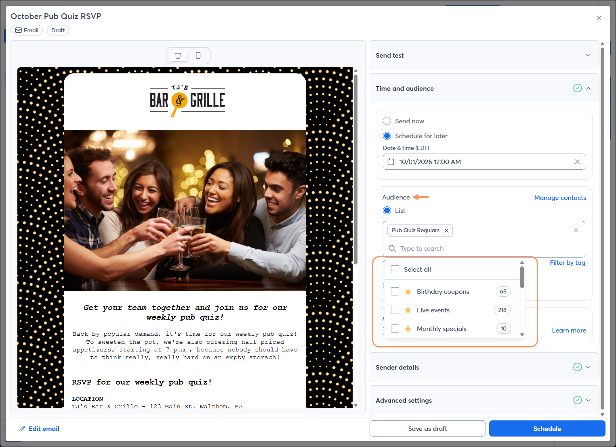The image size is (616, 447).
Task: Click the Email type badge
Action: pyautogui.click(x=26, y=30)
